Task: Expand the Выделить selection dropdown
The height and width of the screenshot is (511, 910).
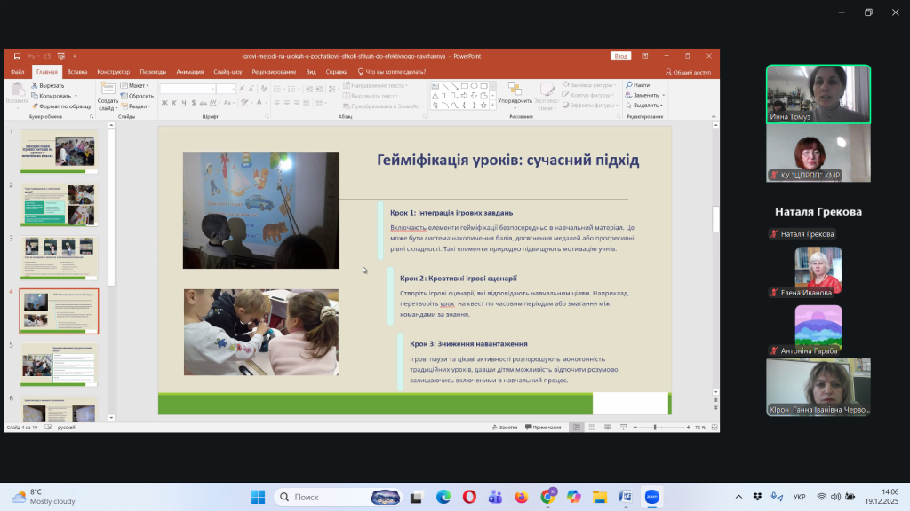Action: (644, 105)
